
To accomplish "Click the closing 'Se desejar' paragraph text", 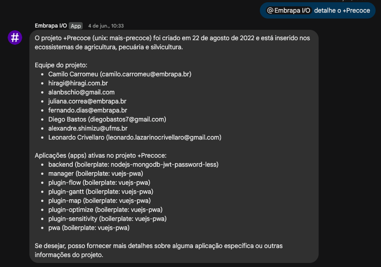I will [159, 250].
